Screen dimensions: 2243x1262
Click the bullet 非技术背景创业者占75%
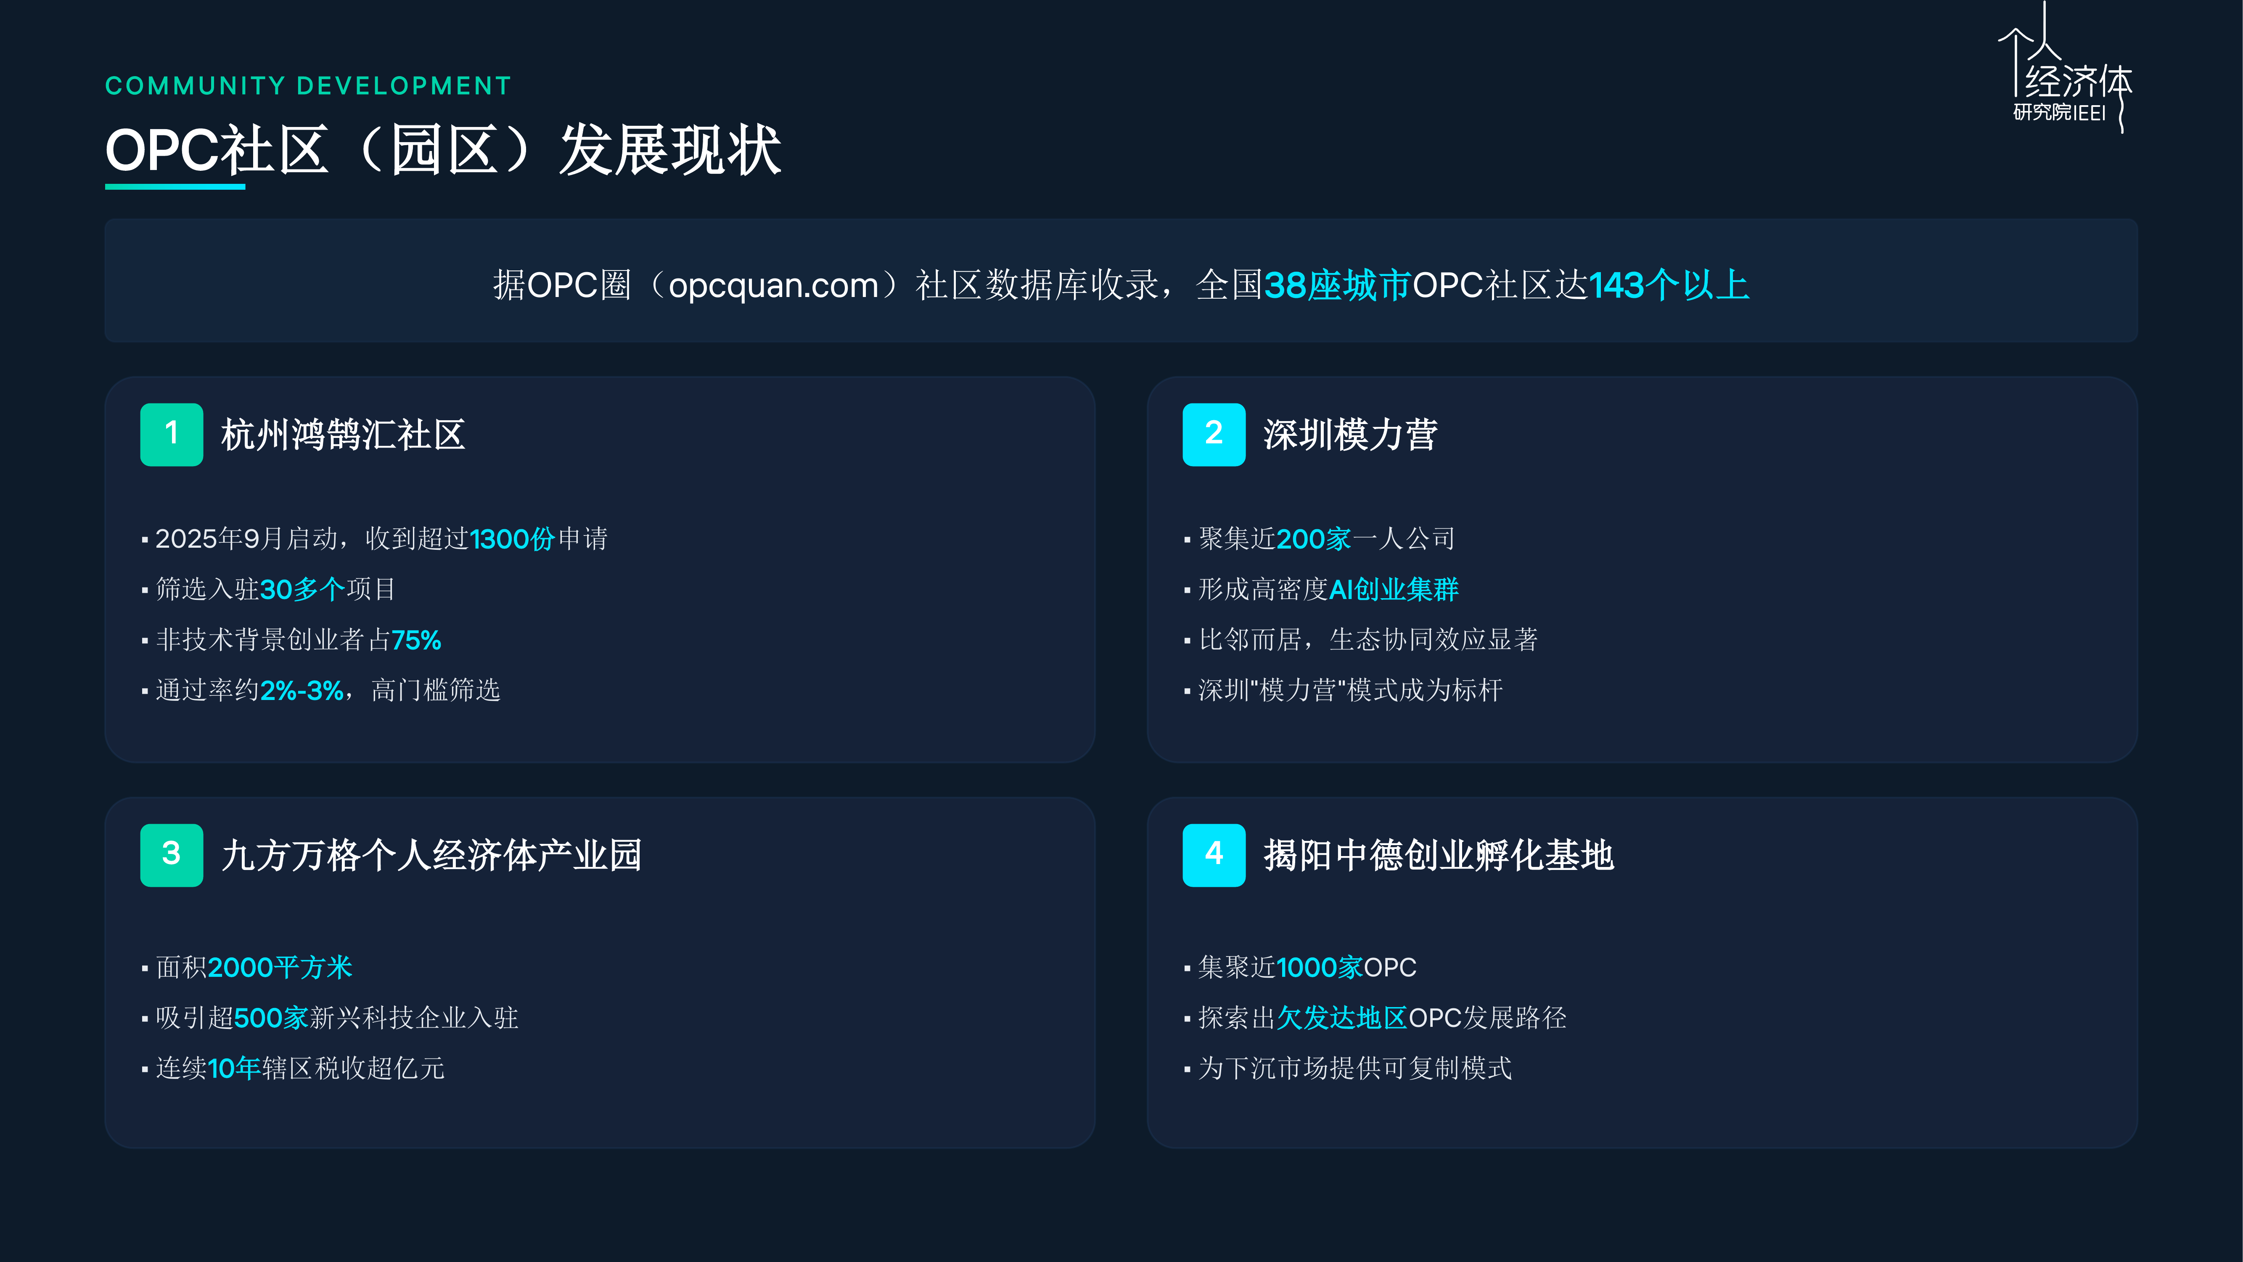tap(292, 640)
